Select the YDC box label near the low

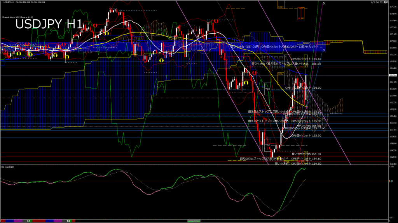[267, 145]
